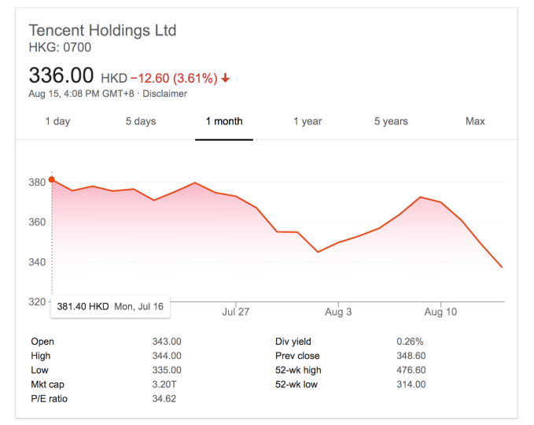Switch to the 1 day tab
The image size is (534, 425).
click(x=57, y=121)
